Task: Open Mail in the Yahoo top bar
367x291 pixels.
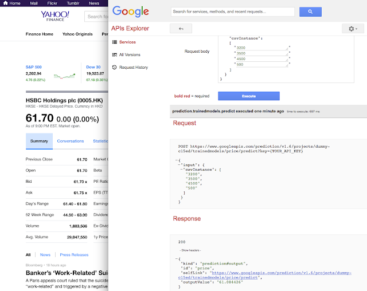Action: coord(34,3)
